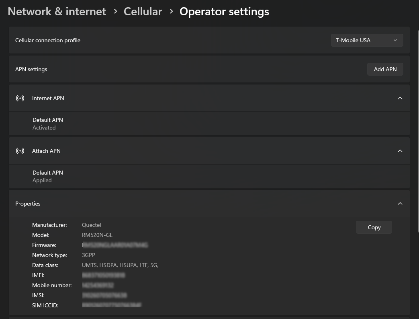Screen dimensions: 419x319
Task: Collapse the Properties section chevron
Action: pyautogui.click(x=400, y=204)
